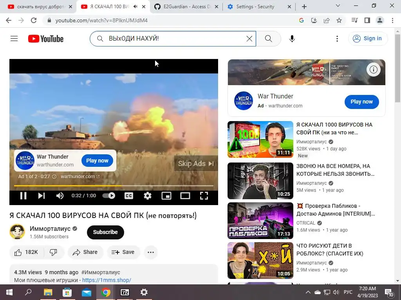Switch the РУС input language indicator
The image size is (401, 300).
(x=348, y=292)
